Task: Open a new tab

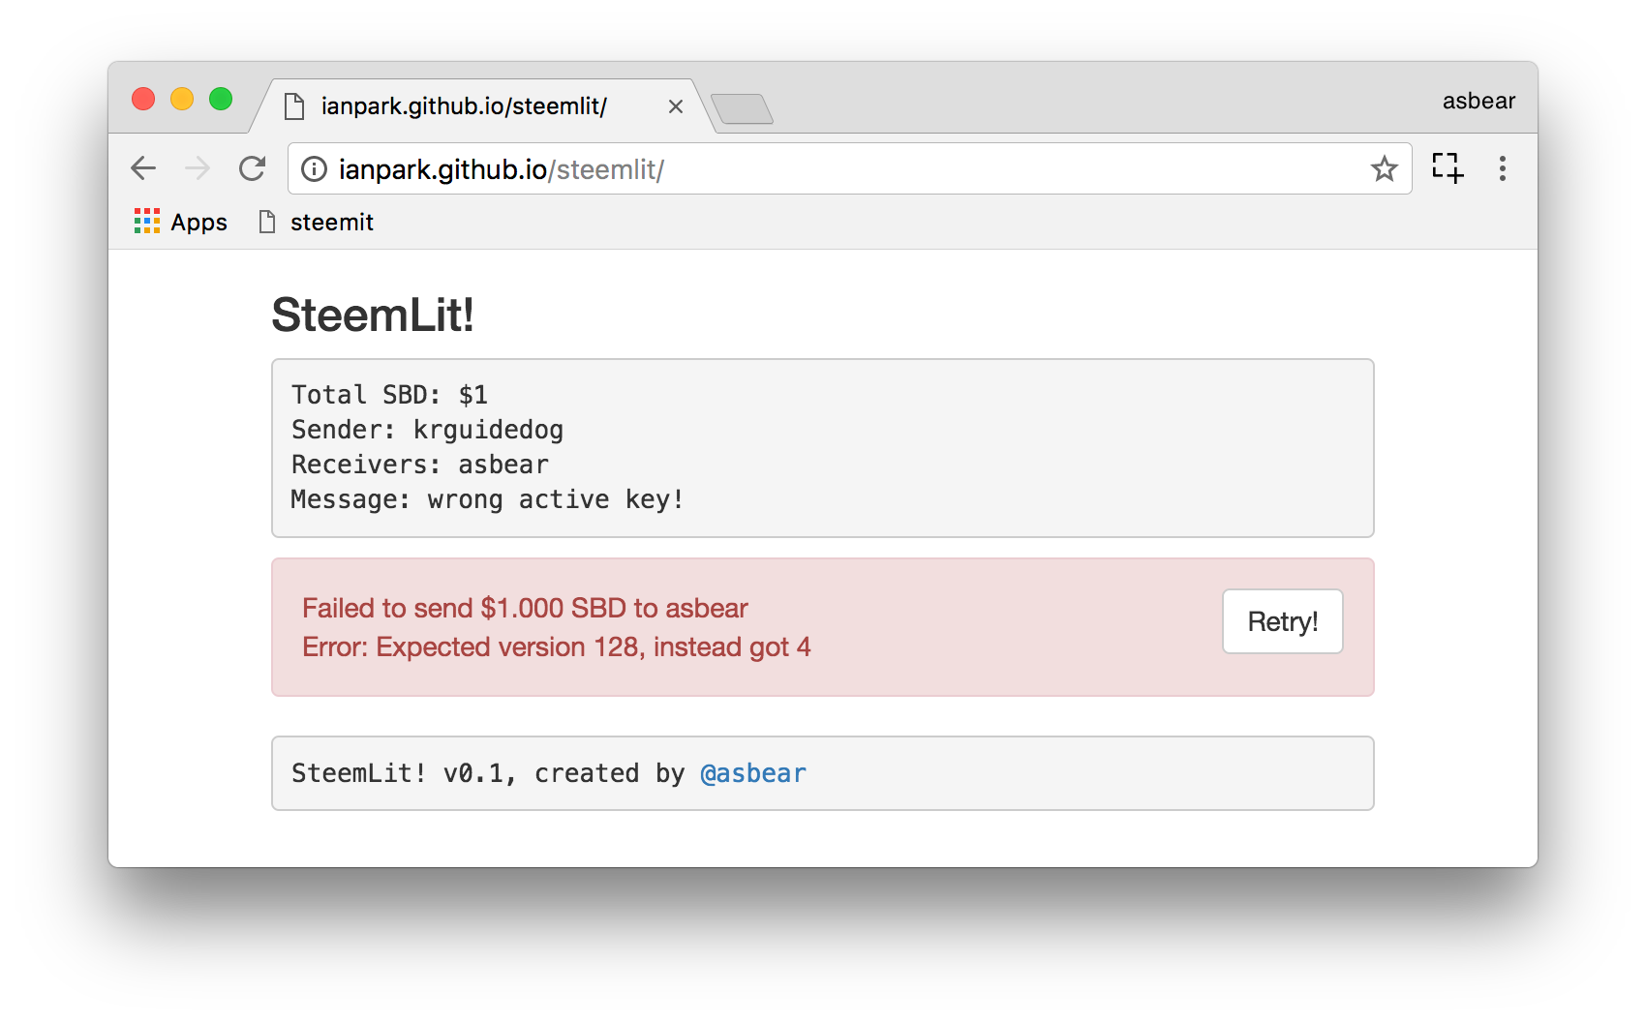Action: (x=742, y=108)
